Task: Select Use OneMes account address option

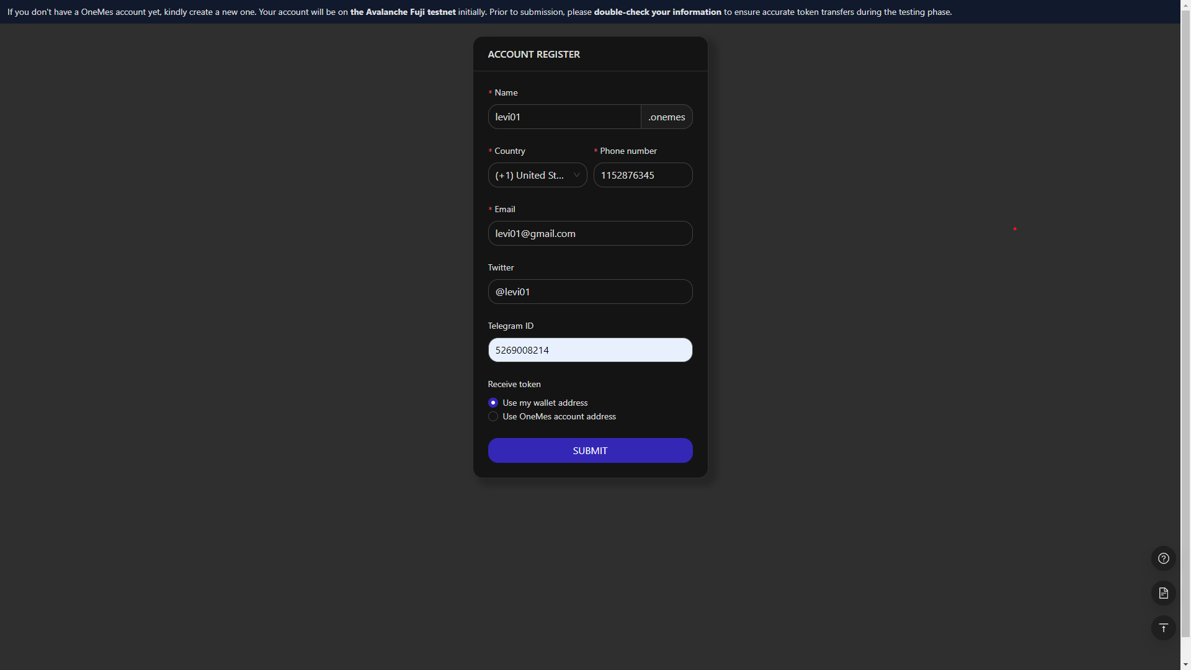Action: pos(493,416)
